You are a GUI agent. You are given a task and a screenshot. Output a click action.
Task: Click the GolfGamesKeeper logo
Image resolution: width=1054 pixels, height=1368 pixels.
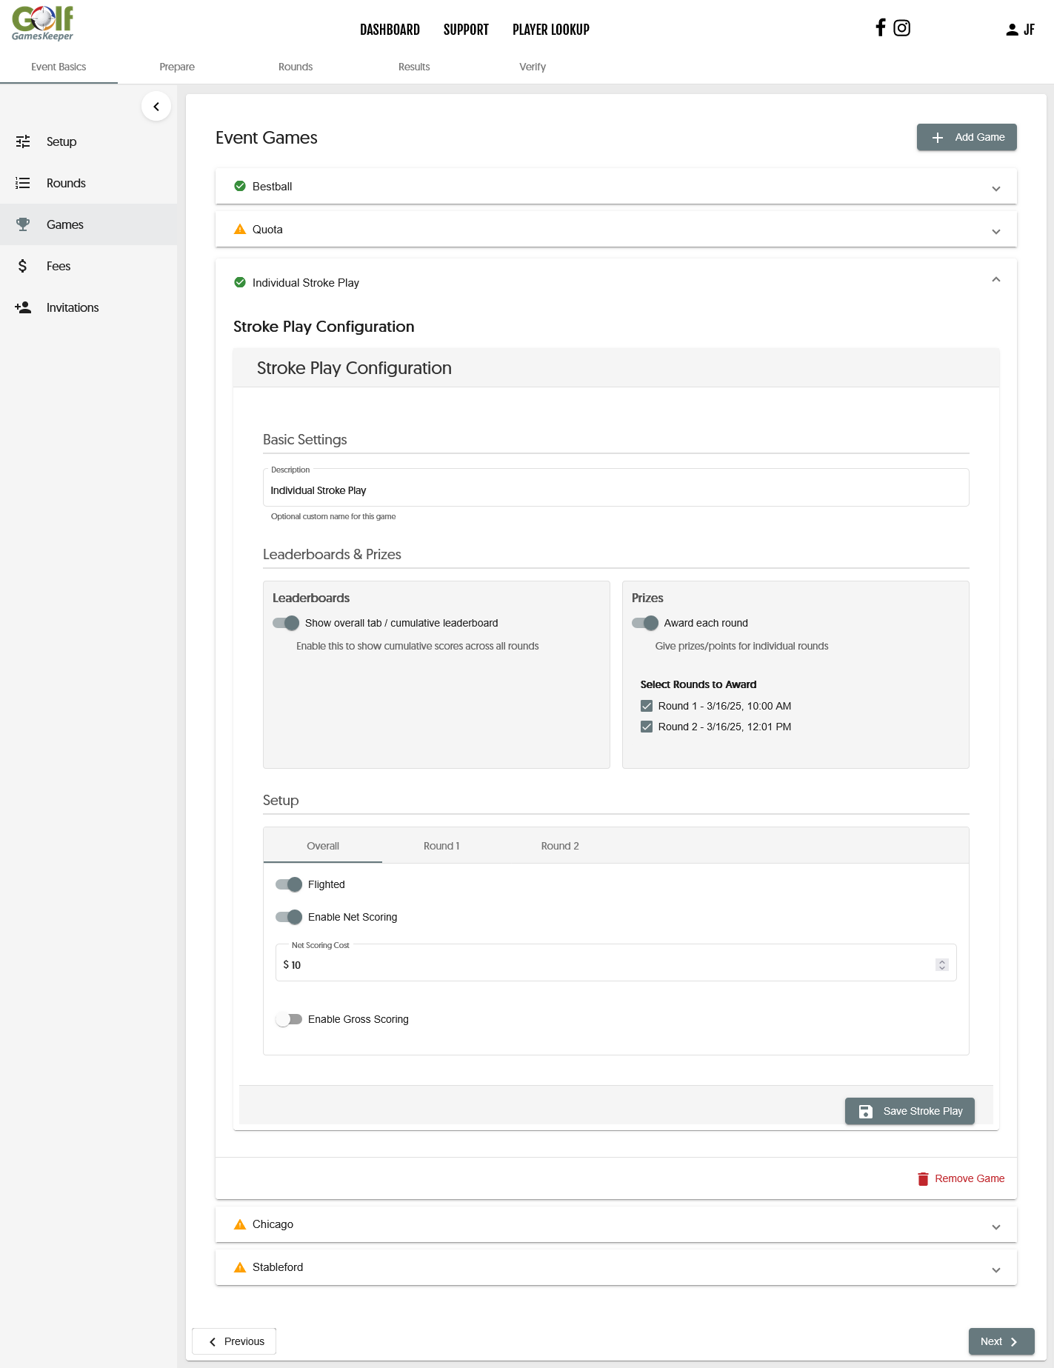42,24
